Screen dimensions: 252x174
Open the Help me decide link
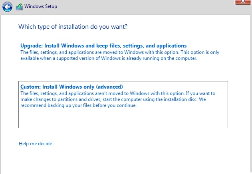[35, 144]
